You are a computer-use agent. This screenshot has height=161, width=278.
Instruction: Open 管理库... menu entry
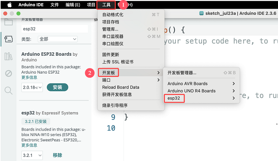[131, 29]
